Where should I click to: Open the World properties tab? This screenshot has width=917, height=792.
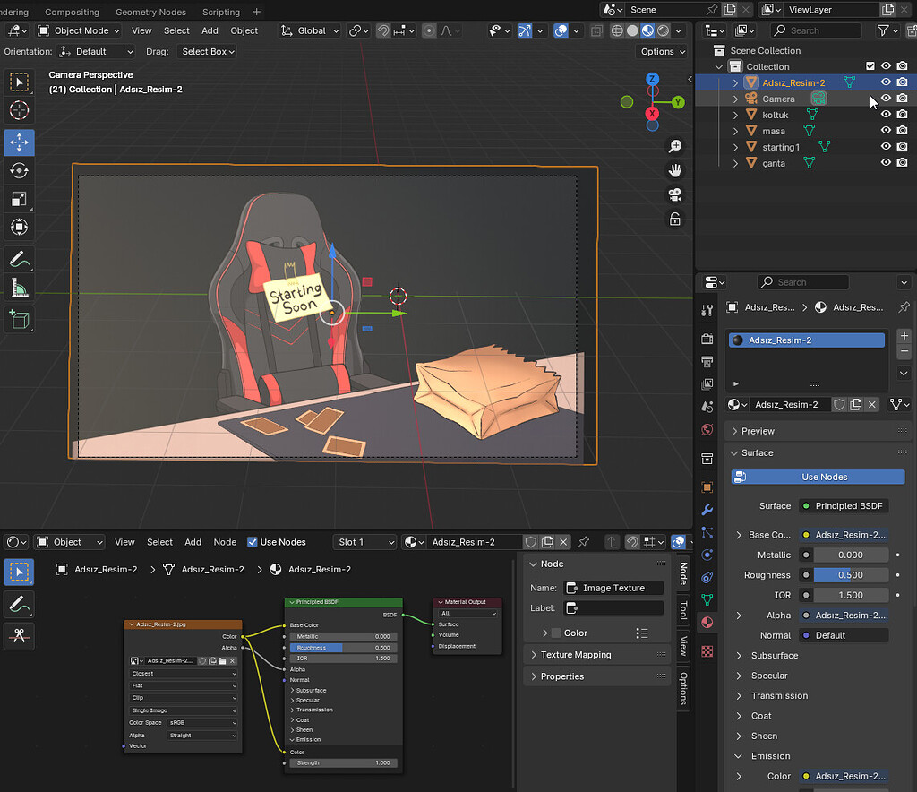pos(707,430)
